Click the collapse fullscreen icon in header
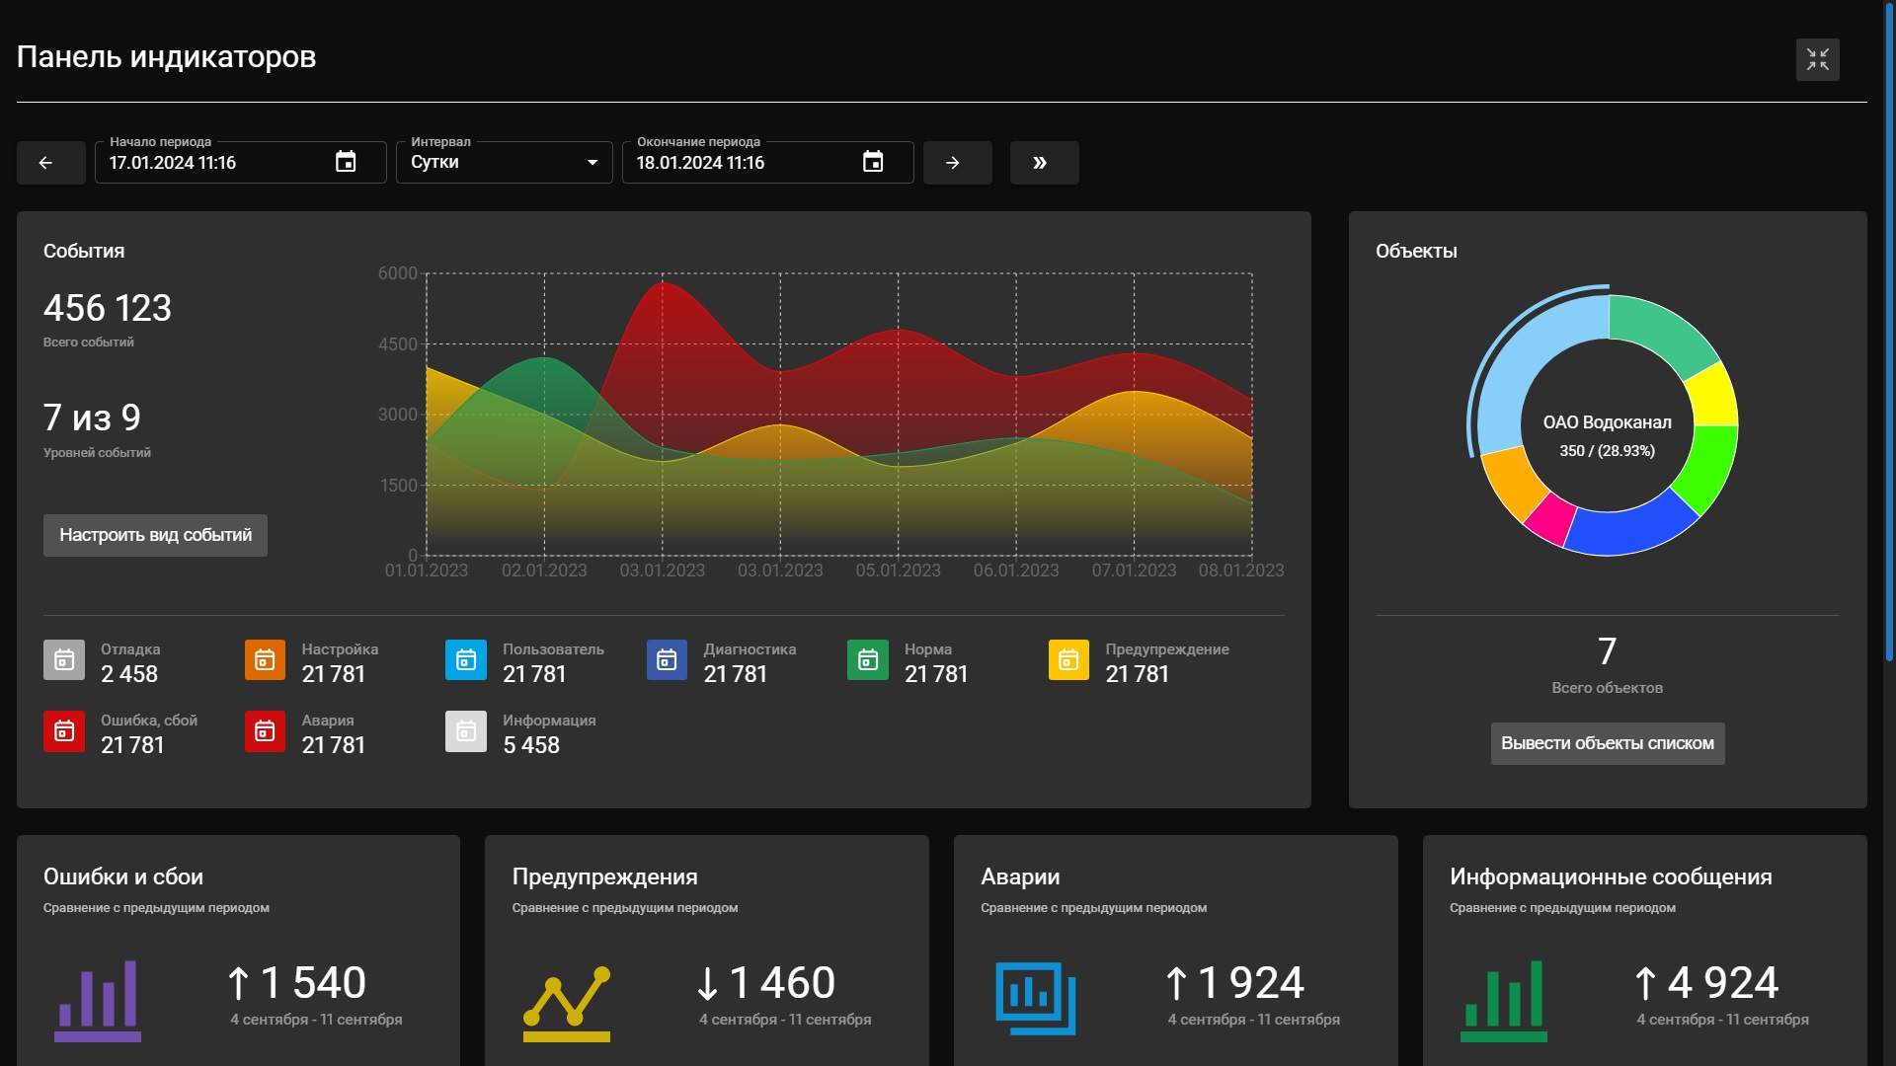Viewport: 1896px width, 1066px height. (1817, 59)
